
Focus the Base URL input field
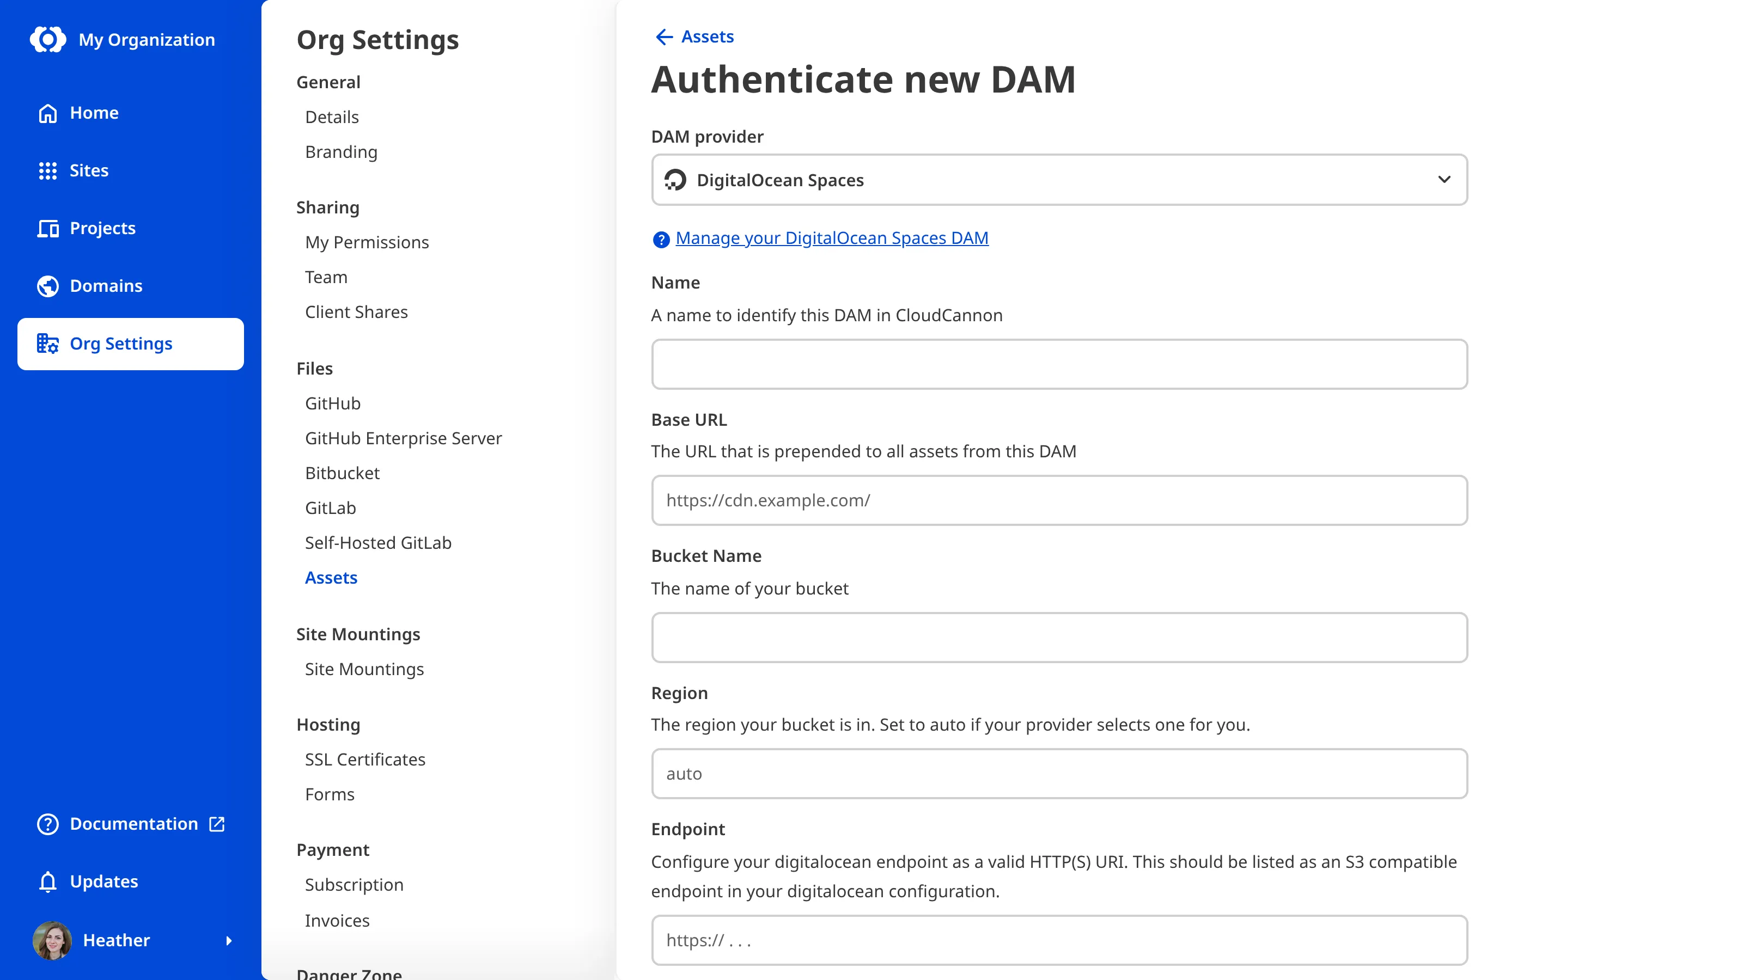pyautogui.click(x=1059, y=500)
